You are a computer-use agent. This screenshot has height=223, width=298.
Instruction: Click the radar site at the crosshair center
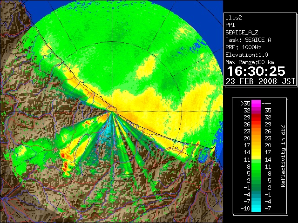(x=112, y=111)
